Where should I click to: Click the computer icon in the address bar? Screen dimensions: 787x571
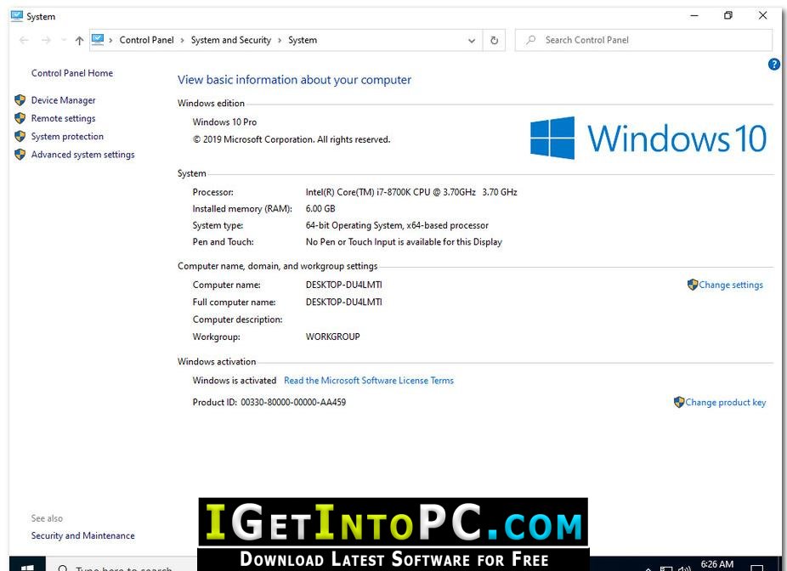(x=98, y=40)
